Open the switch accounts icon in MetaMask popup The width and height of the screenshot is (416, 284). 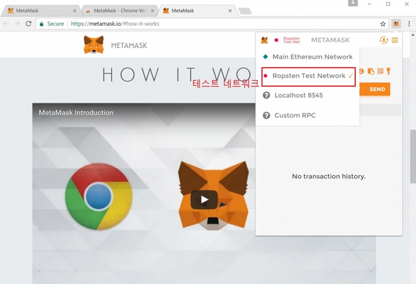coord(383,40)
